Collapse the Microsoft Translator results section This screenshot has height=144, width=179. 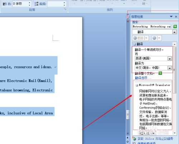[x=137, y=85]
